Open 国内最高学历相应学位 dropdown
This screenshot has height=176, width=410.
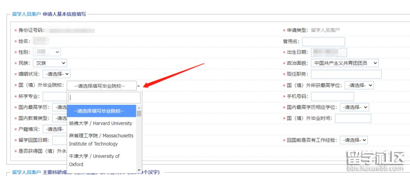pyautogui.click(x=354, y=107)
